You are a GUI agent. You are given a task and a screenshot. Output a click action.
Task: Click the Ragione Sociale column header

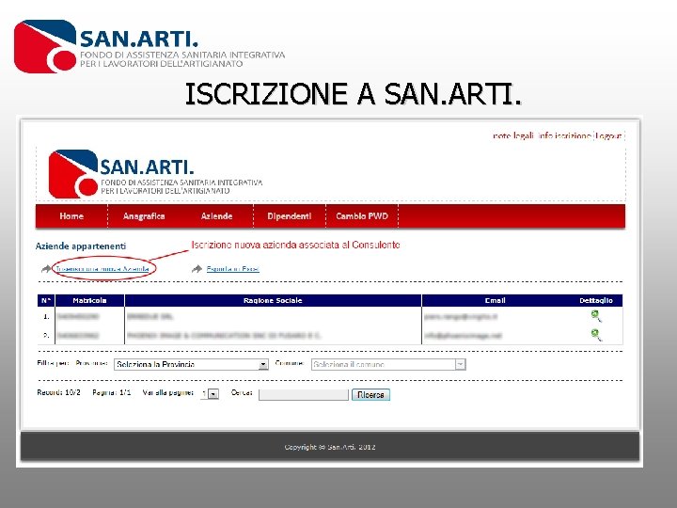click(x=273, y=300)
